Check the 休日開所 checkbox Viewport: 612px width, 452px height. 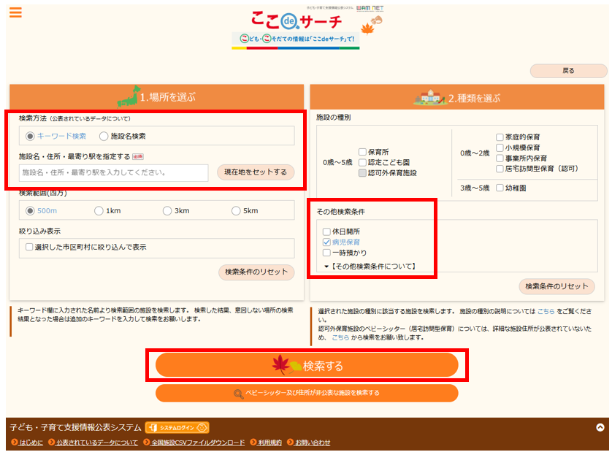326,232
